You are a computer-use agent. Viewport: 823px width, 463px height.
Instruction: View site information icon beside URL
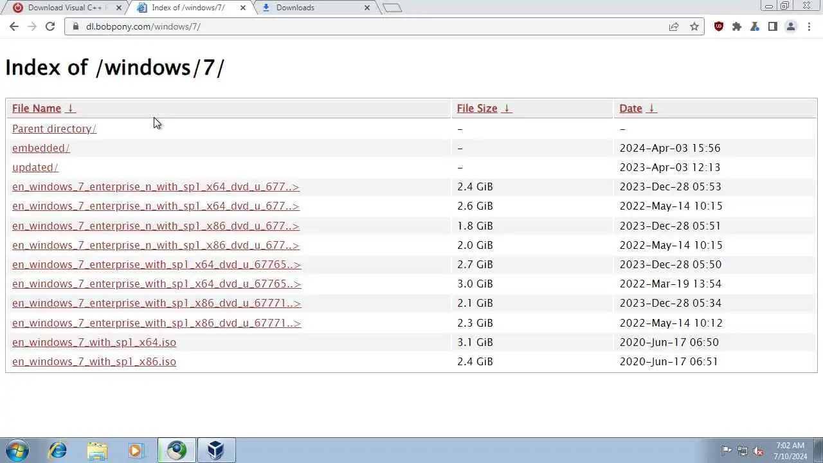75,26
